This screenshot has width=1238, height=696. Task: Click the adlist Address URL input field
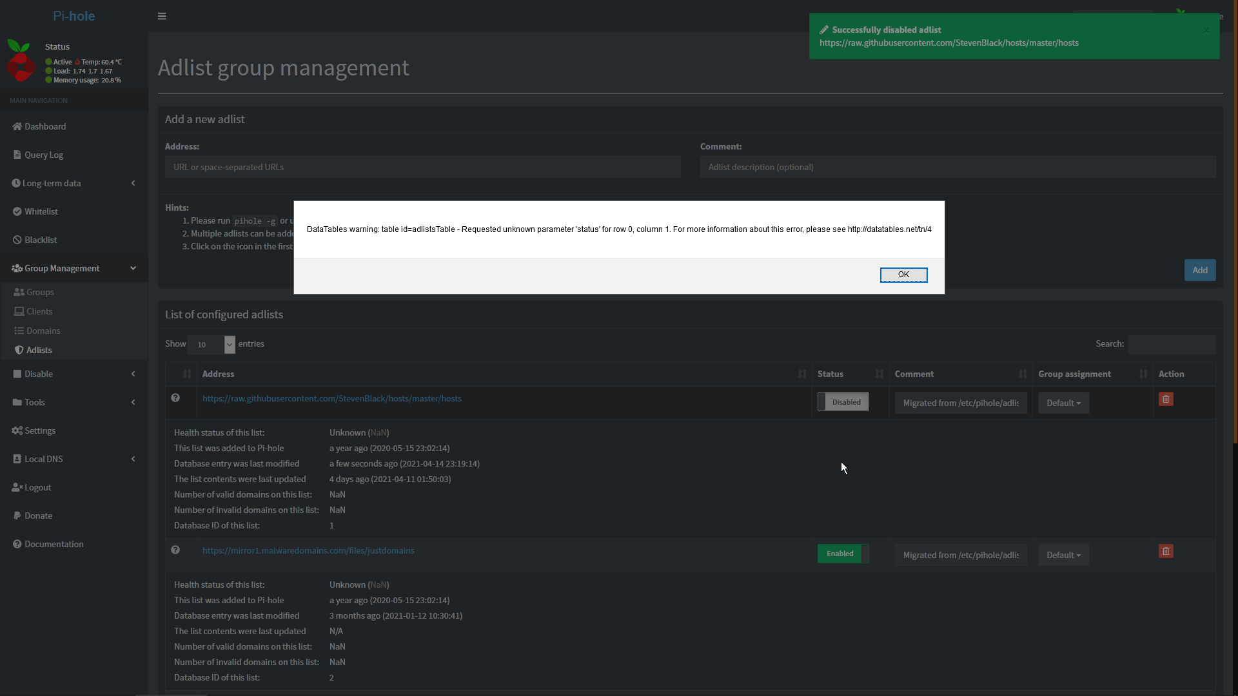click(x=422, y=168)
